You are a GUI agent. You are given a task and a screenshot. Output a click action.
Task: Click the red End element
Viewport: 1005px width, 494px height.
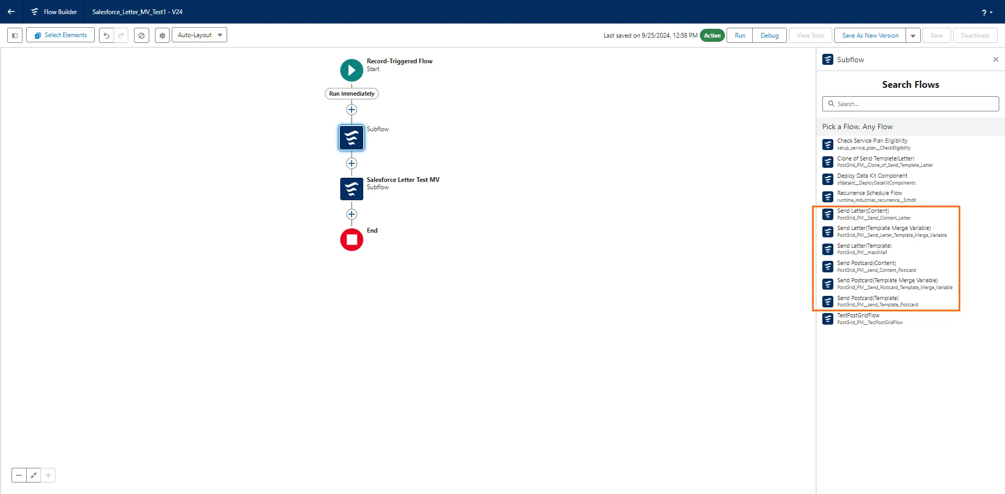[x=352, y=239]
